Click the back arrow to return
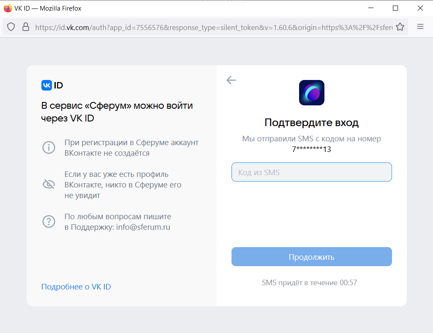 231,80
